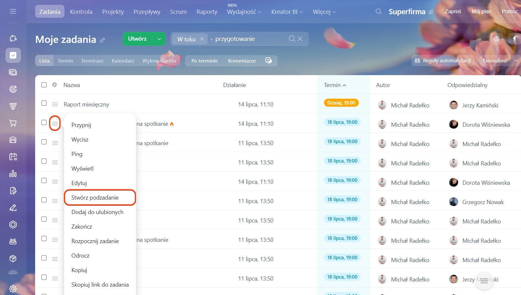This screenshot has width=521, height=295.
Task: Open the funnel icon in sidebar
Action: tap(13, 106)
